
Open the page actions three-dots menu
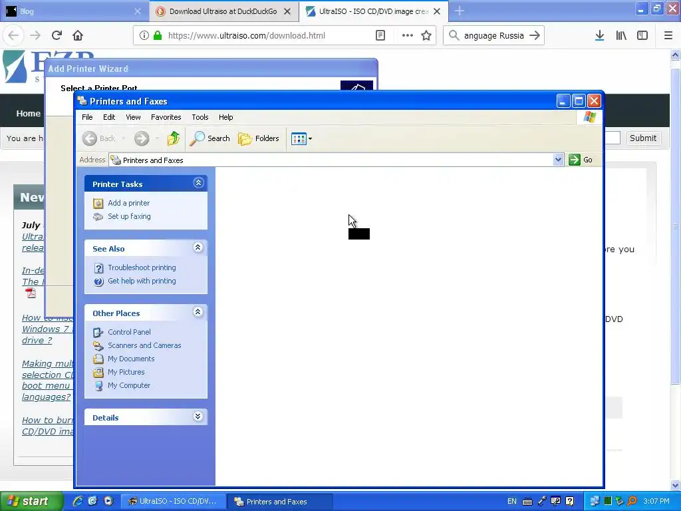pyautogui.click(x=408, y=36)
